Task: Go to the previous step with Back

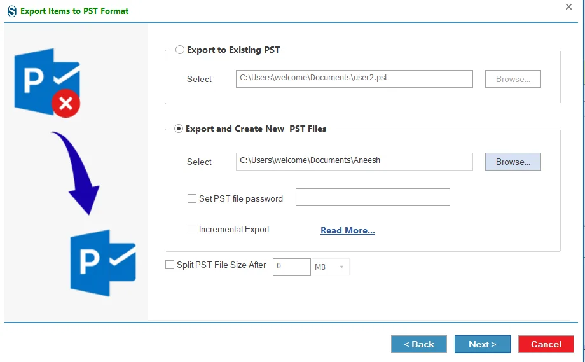Action: coord(419,344)
